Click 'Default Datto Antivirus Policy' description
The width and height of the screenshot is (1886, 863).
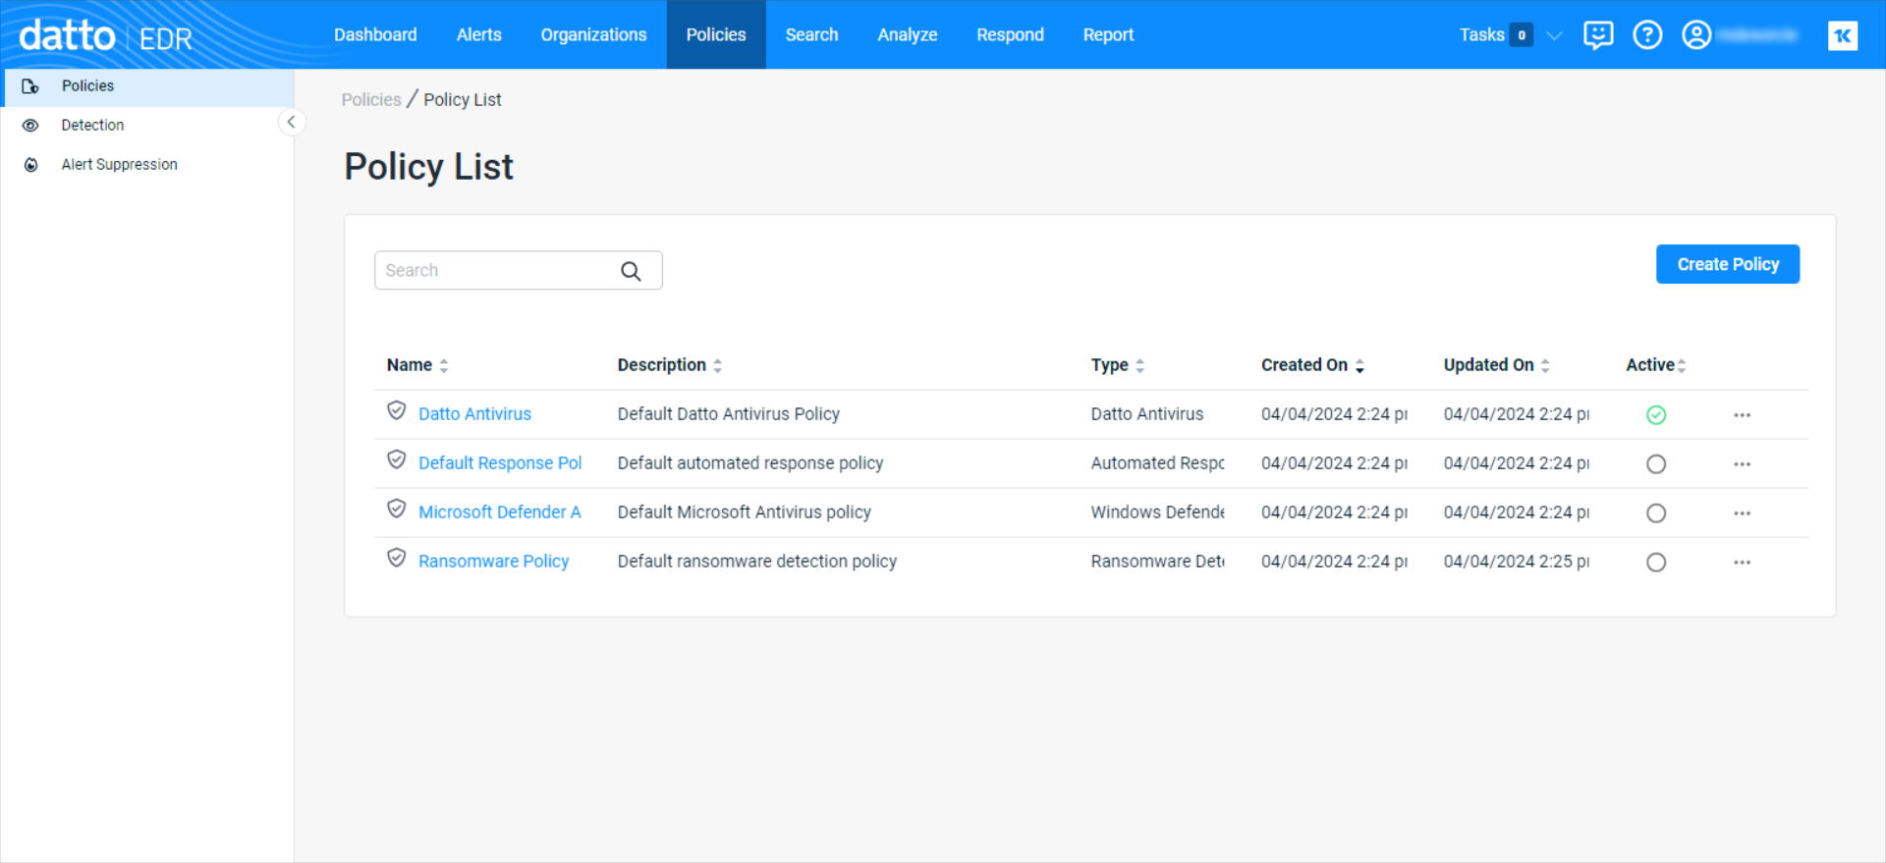coord(729,414)
